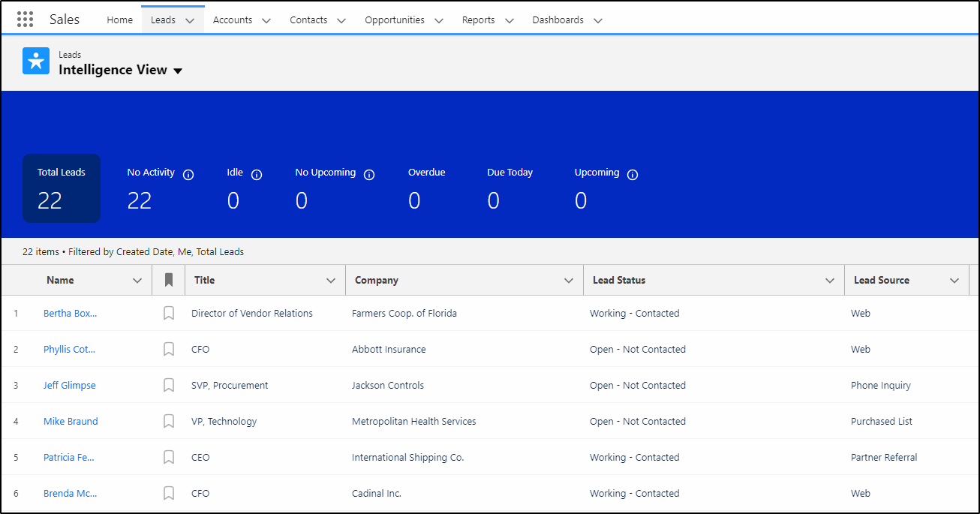Toggle bookmark for Mike Braund row
Viewport: 980px width, 514px height.
169,422
